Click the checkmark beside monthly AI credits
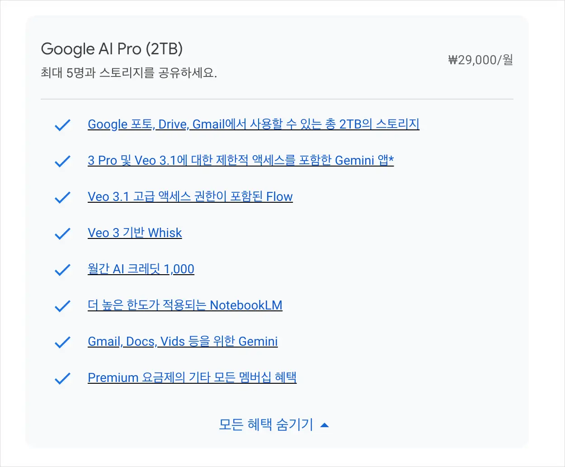The image size is (565, 467). coord(62,269)
